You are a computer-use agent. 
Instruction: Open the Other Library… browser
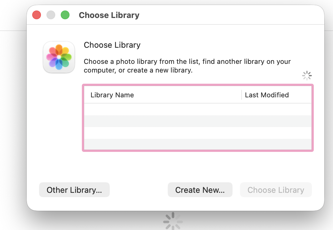pyautogui.click(x=74, y=190)
